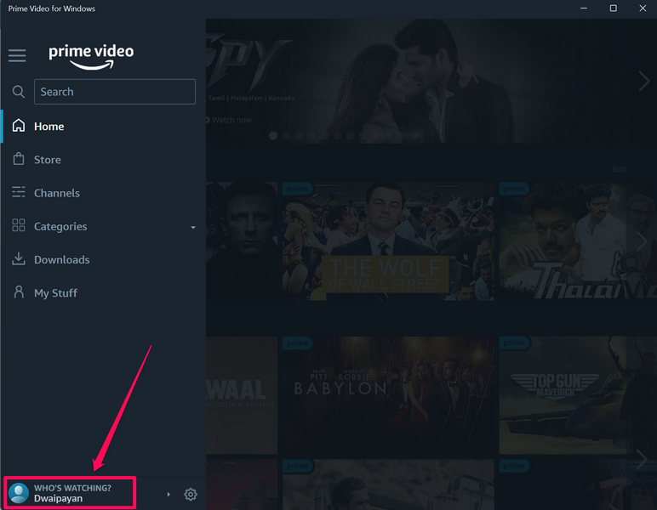Image resolution: width=657 pixels, height=510 pixels.
Task: Open the Thalaivaa movie thumbnail
Action: click(x=578, y=241)
